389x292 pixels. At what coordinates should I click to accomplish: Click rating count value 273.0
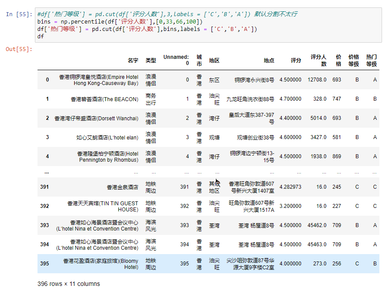click(320, 264)
